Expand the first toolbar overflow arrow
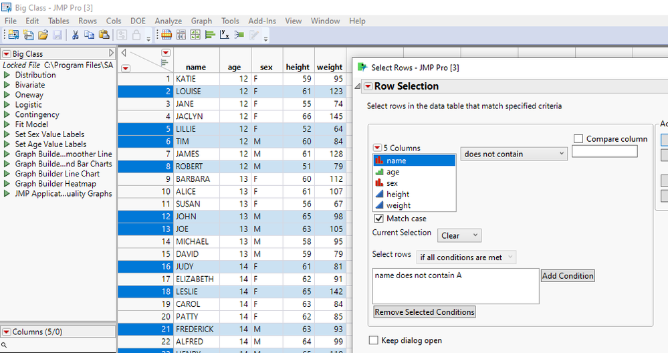This screenshot has width=668, height=353. pos(148,39)
